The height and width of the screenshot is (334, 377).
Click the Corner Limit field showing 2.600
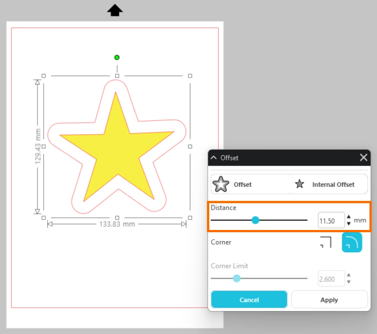pyautogui.click(x=331, y=279)
